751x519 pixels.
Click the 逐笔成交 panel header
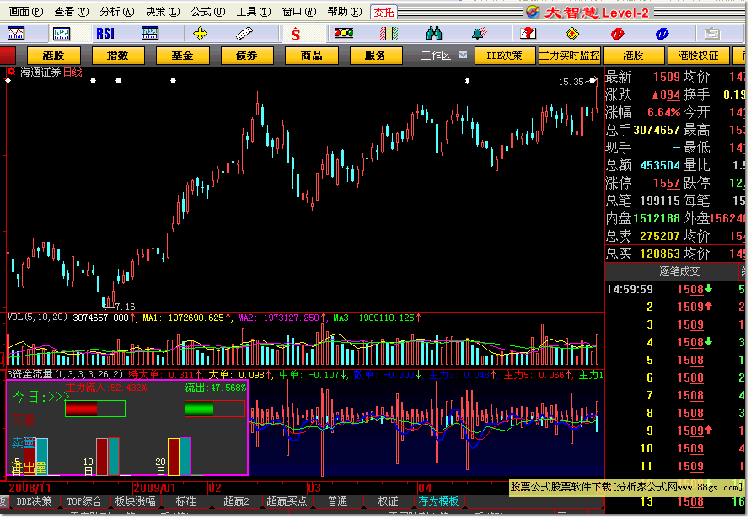pos(679,271)
